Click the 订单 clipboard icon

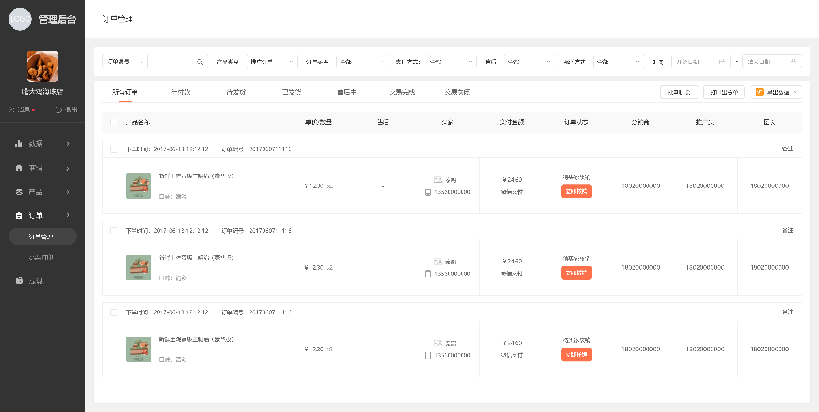[19, 216]
